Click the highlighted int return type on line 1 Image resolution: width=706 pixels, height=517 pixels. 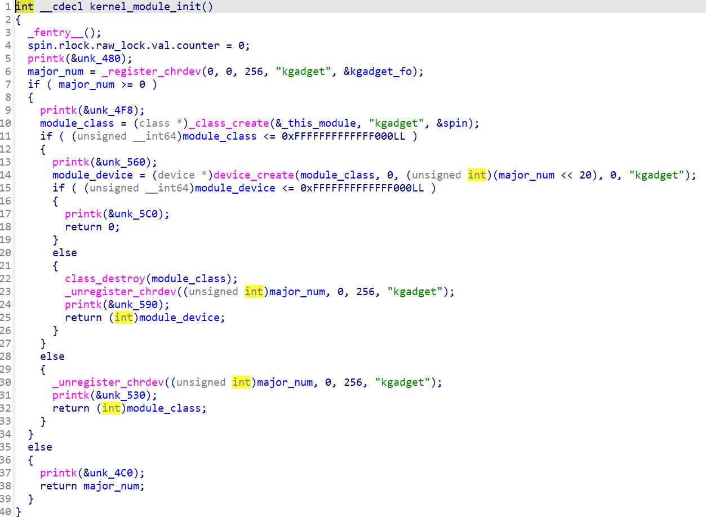point(24,7)
